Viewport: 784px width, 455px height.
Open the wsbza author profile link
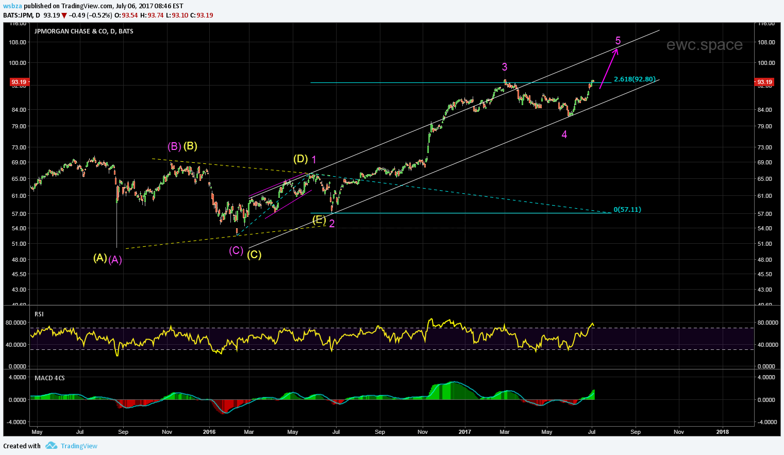tap(12, 6)
